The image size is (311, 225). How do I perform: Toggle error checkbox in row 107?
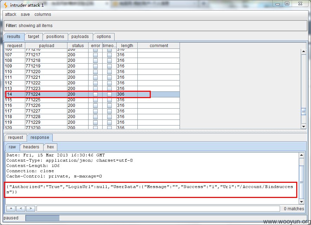point(95,55)
